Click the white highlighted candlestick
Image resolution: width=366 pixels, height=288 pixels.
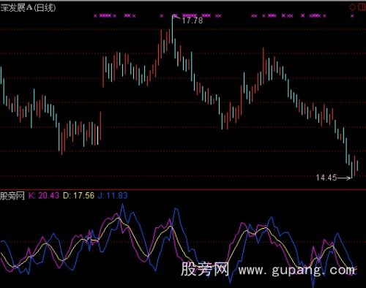click(98, 135)
